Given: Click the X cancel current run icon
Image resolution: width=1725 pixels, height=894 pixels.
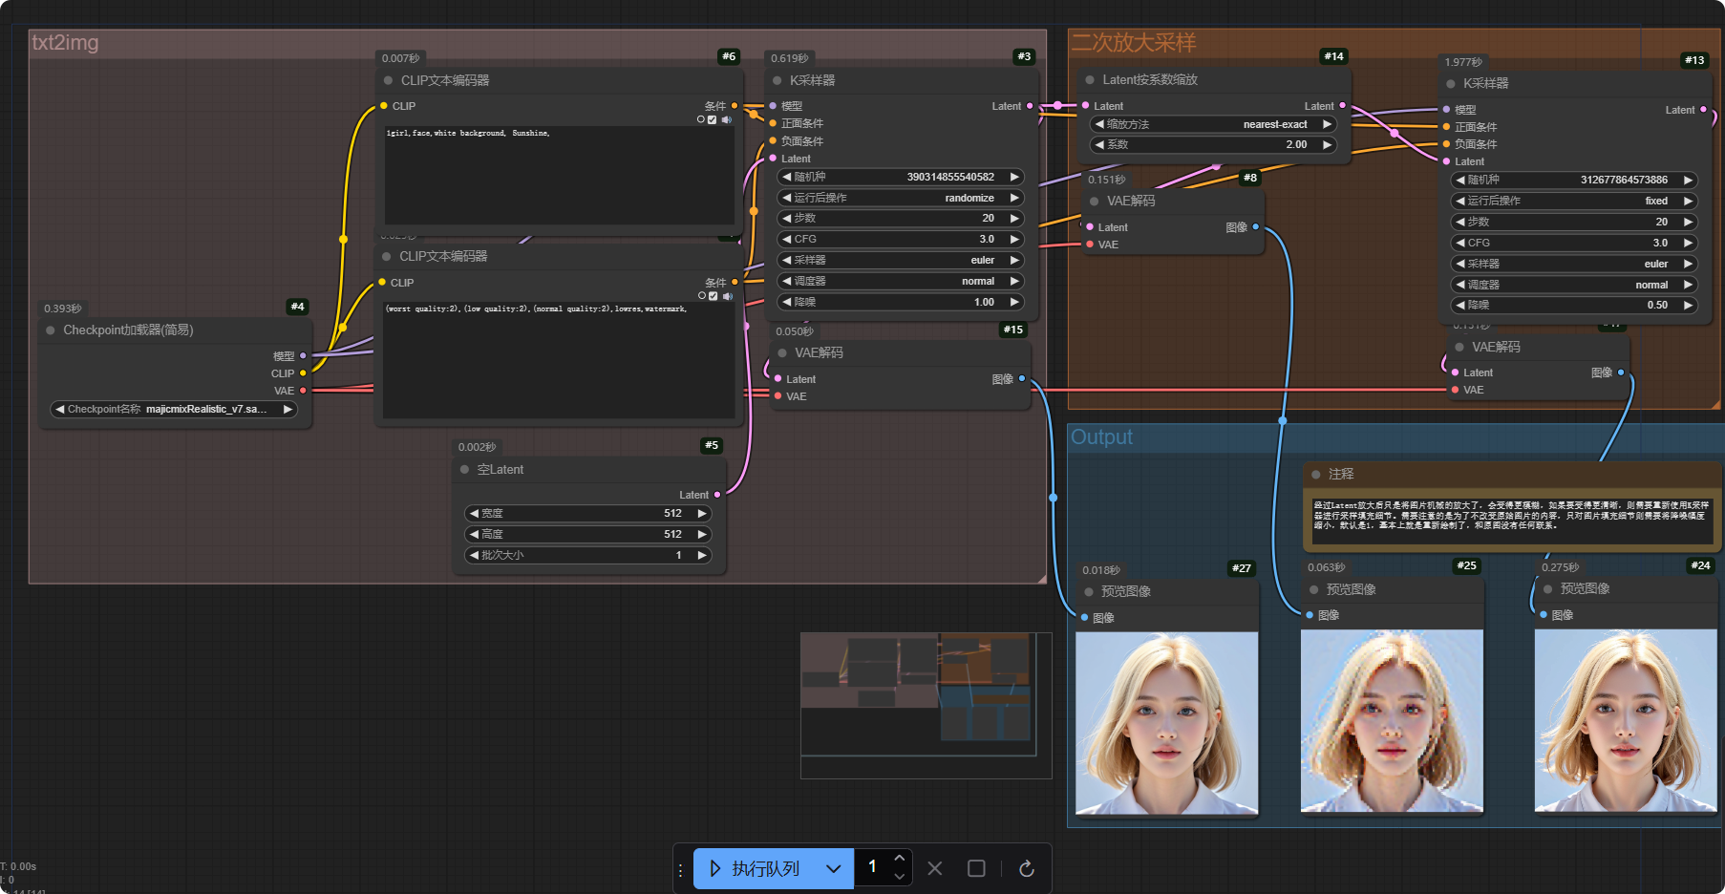Looking at the screenshot, I should 935,868.
